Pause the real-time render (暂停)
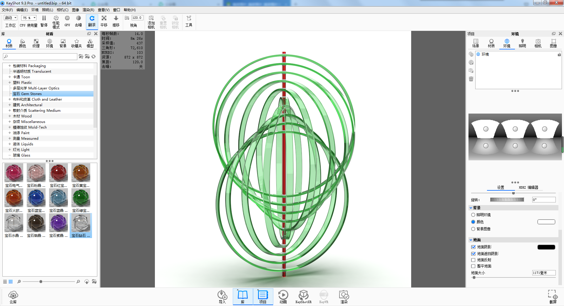The height and width of the screenshot is (306, 564). tap(44, 21)
